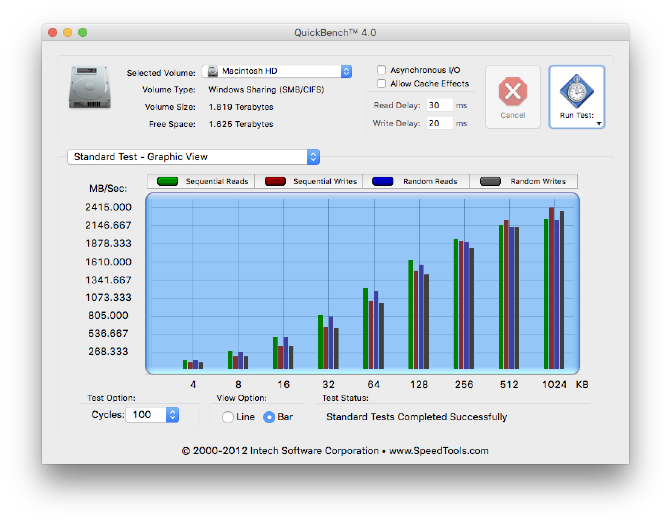The height and width of the screenshot is (524, 671).
Task: Click into the Read Delay field
Action: [x=439, y=106]
